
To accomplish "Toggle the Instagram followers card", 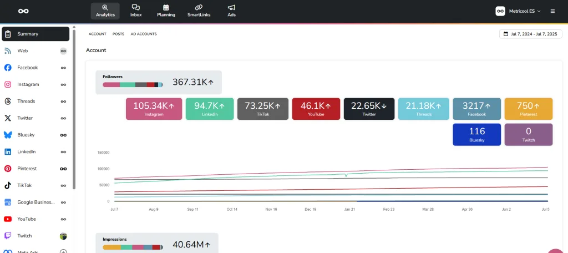I will [154, 109].
